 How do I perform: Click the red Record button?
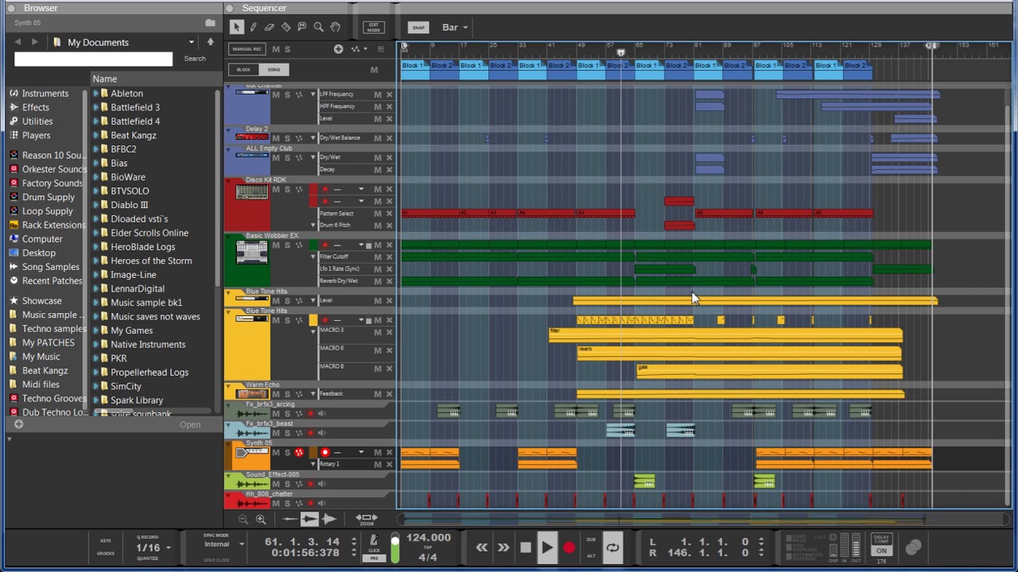tap(569, 547)
